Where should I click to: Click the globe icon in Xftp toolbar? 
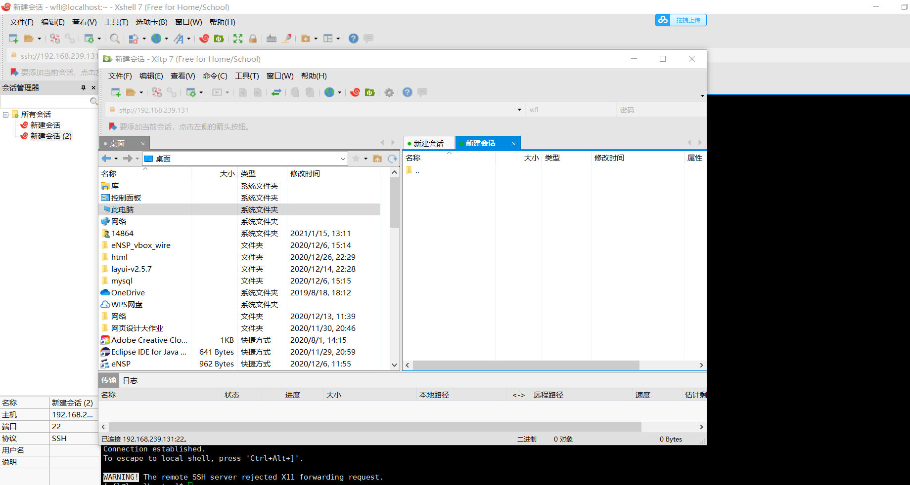329,92
